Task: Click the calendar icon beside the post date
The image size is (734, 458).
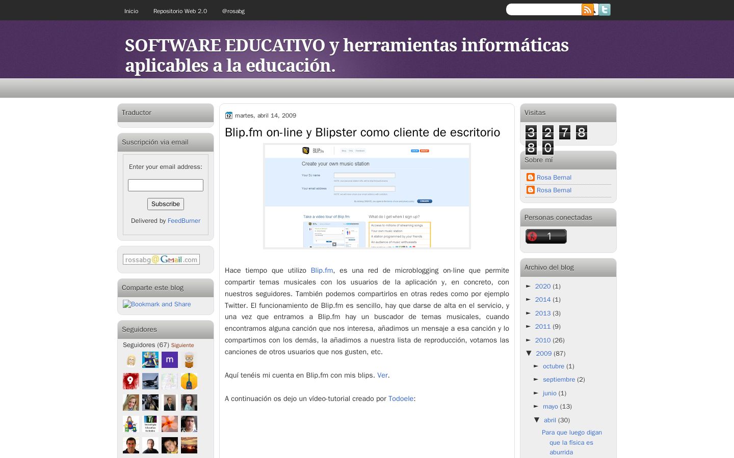Action: coord(228,116)
